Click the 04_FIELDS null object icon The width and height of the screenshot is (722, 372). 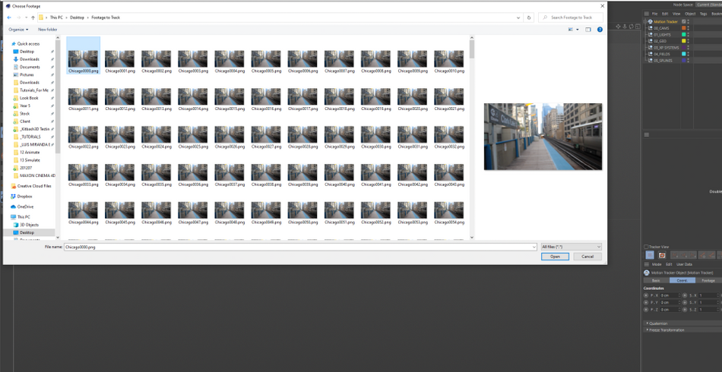pyautogui.click(x=650, y=54)
